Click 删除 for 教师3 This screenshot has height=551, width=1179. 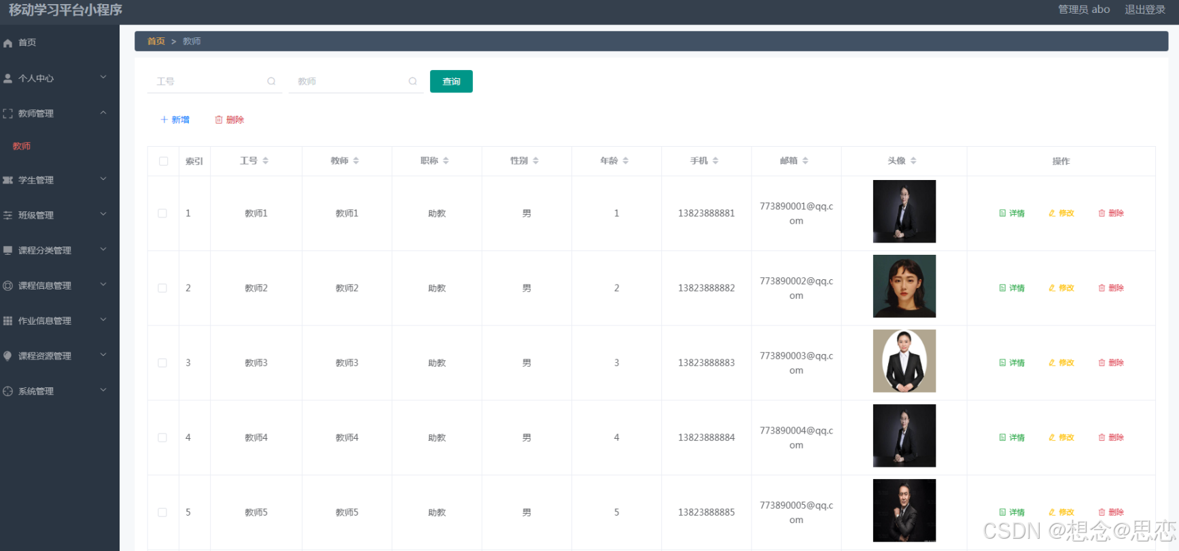coord(1111,363)
